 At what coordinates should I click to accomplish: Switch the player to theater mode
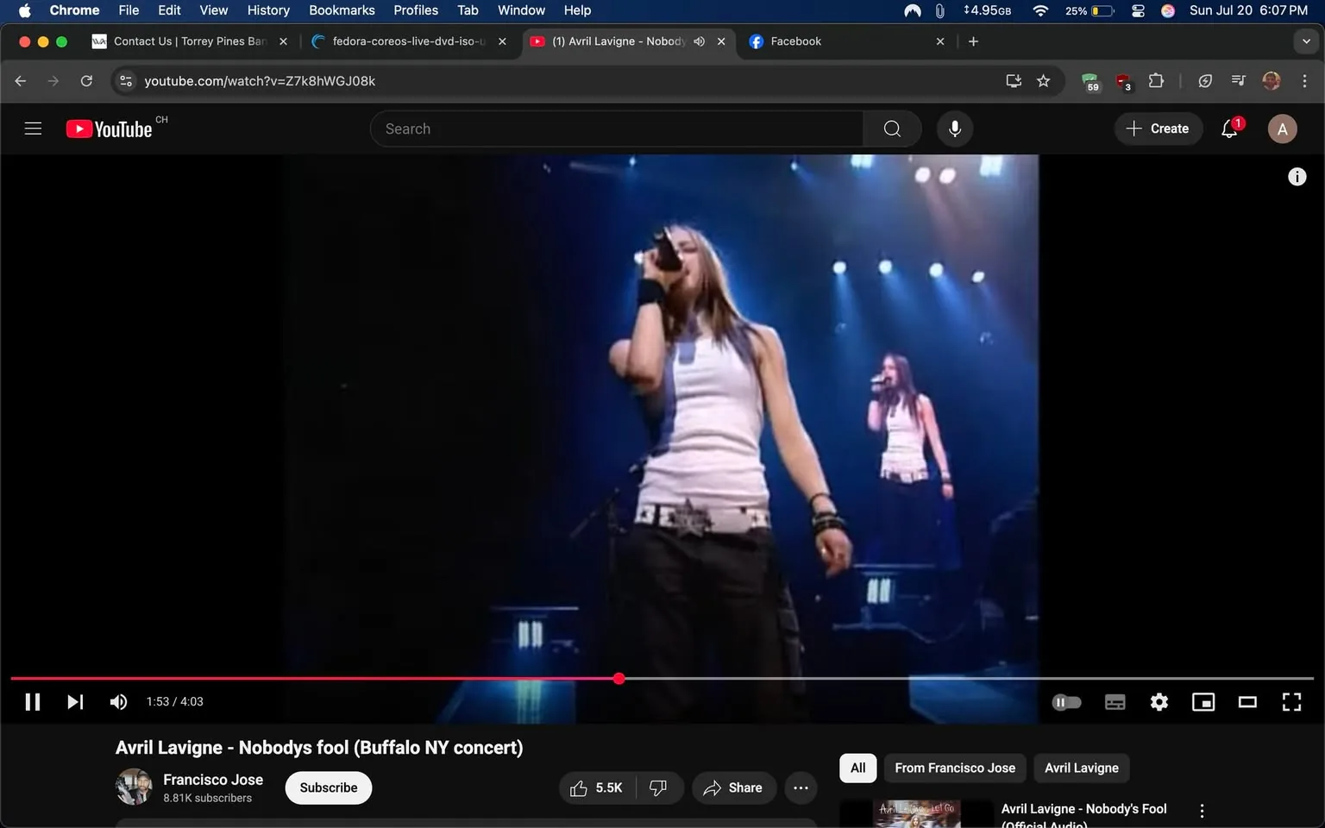pos(1247,701)
